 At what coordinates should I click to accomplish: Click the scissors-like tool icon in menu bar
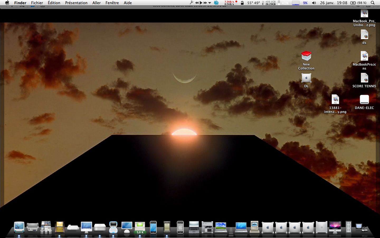(x=192, y=3)
